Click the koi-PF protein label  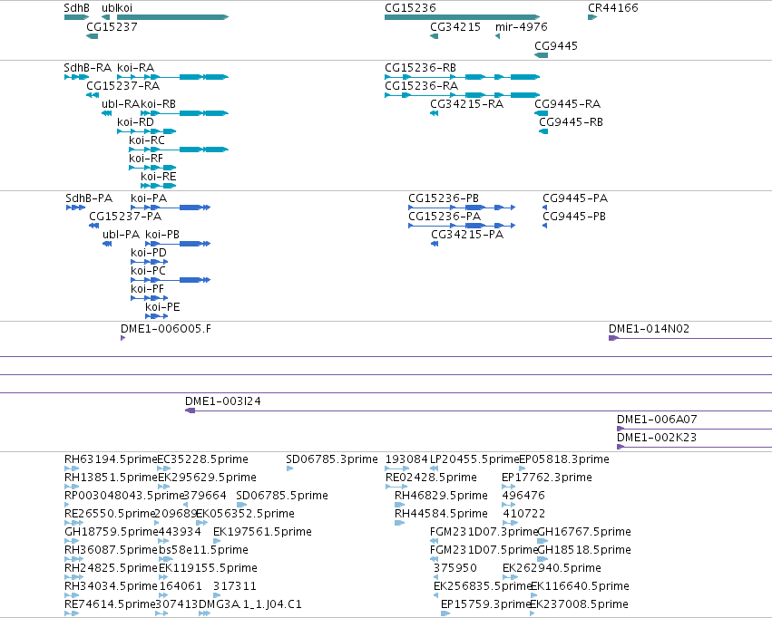tap(147, 290)
